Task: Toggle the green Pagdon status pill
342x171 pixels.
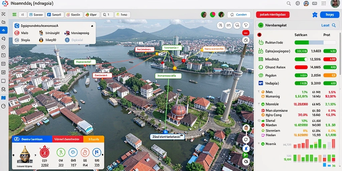Action: (301, 75)
